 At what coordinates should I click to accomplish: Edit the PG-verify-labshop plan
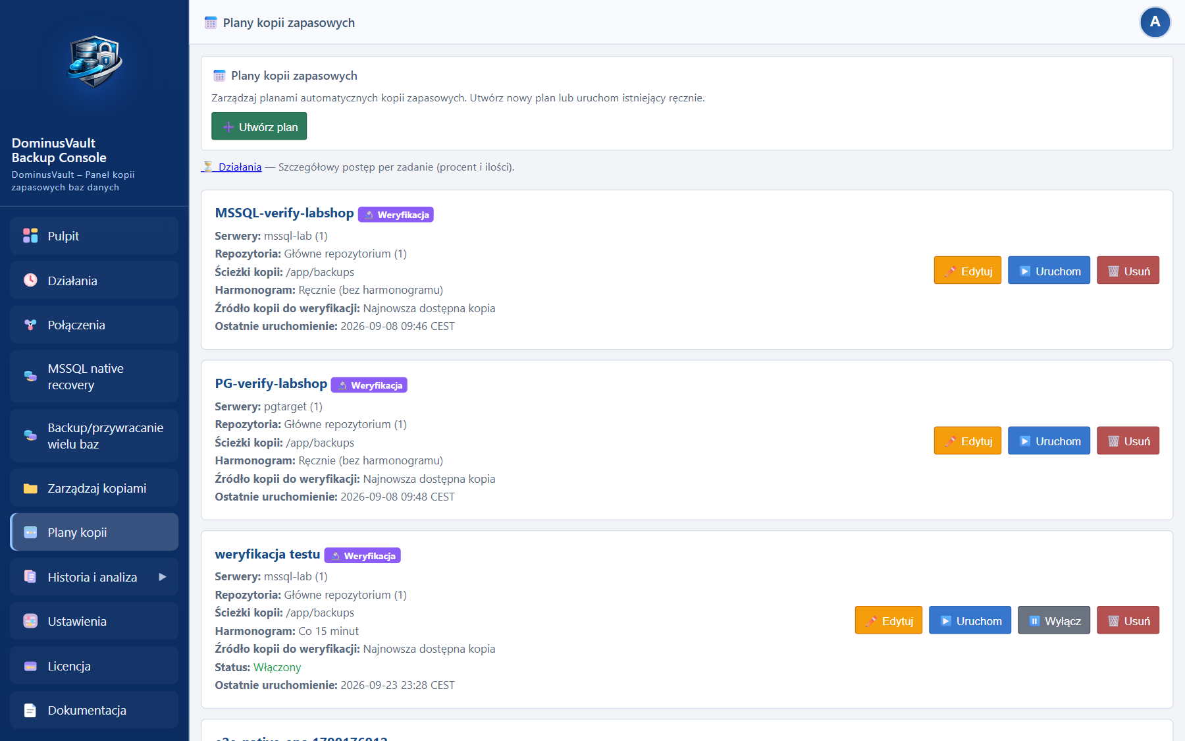coord(968,441)
